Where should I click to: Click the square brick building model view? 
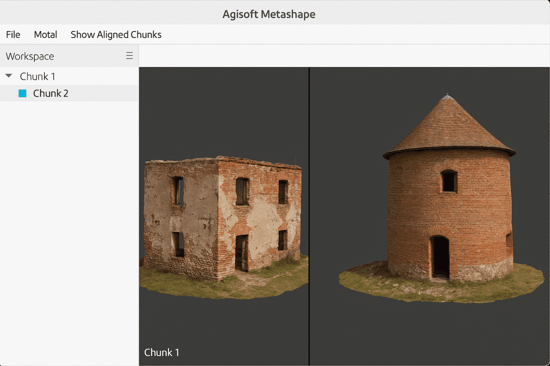point(224,216)
